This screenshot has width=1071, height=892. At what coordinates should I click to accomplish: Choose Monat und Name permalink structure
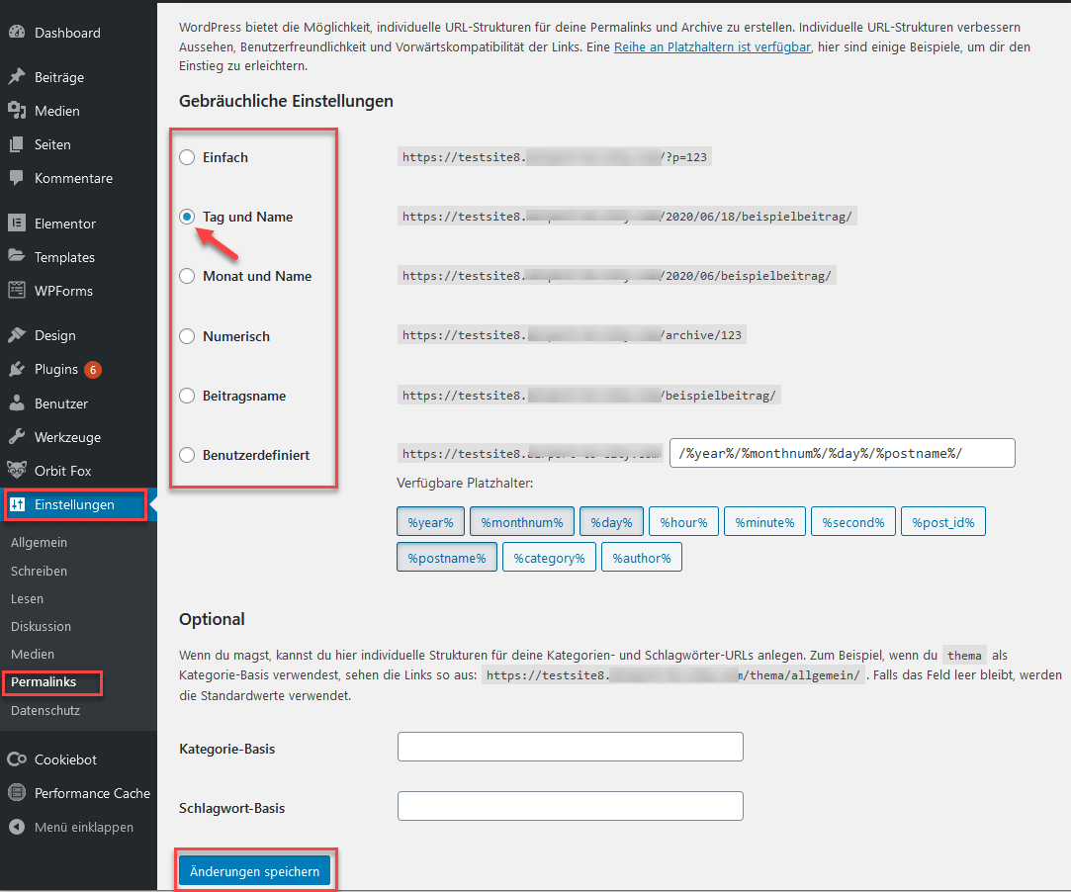tap(187, 276)
